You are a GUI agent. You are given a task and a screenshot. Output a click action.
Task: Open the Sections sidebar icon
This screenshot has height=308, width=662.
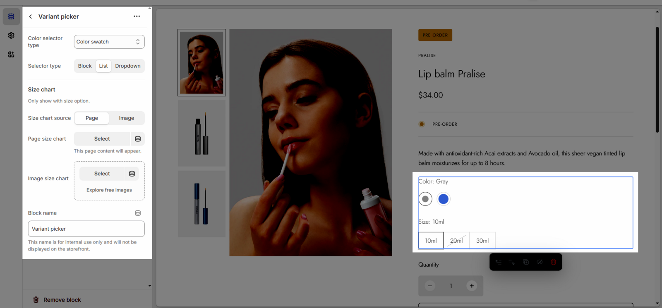pyautogui.click(x=11, y=17)
